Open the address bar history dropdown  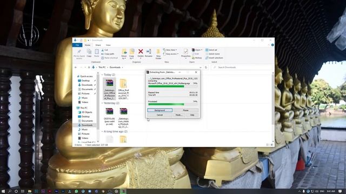coord(201,67)
